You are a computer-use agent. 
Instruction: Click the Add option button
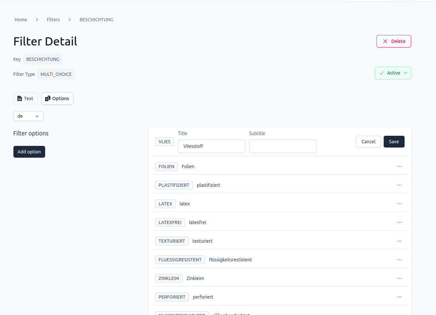(x=29, y=152)
